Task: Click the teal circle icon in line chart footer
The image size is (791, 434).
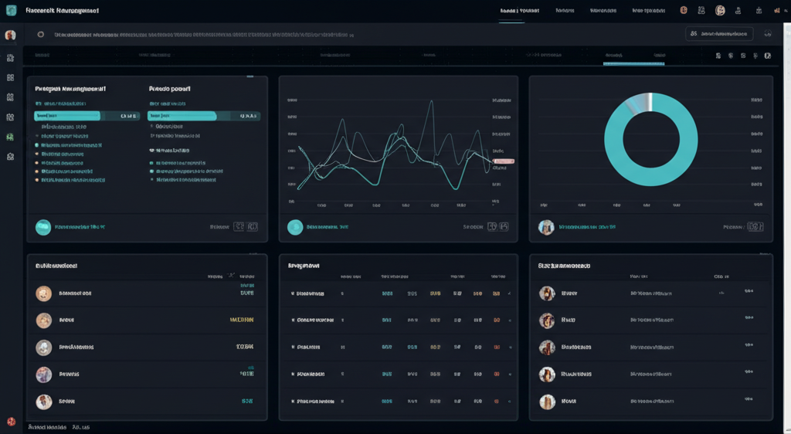Action: [x=295, y=227]
